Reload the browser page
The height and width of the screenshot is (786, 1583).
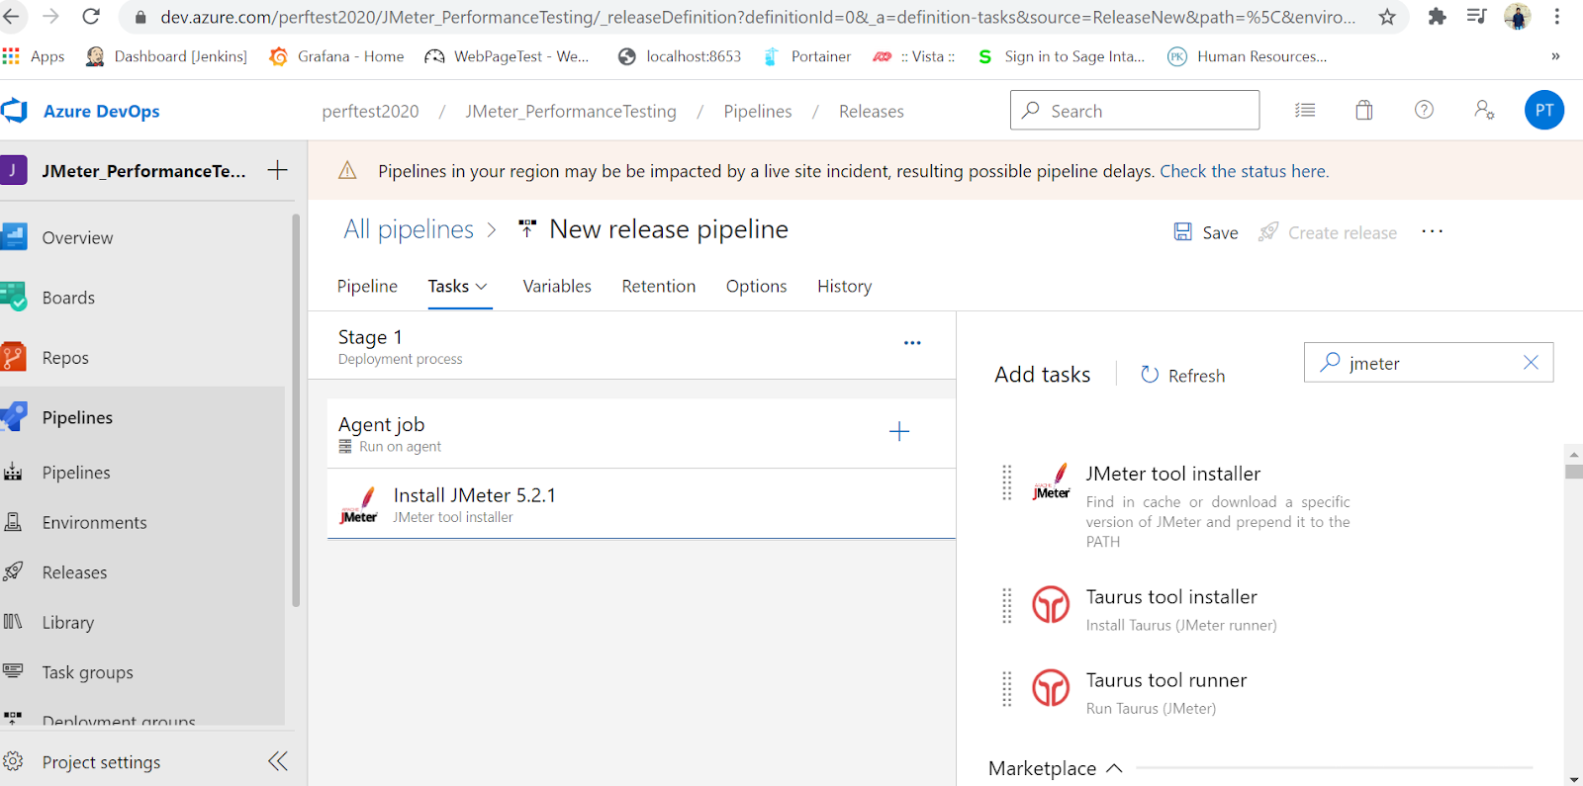pos(91,17)
